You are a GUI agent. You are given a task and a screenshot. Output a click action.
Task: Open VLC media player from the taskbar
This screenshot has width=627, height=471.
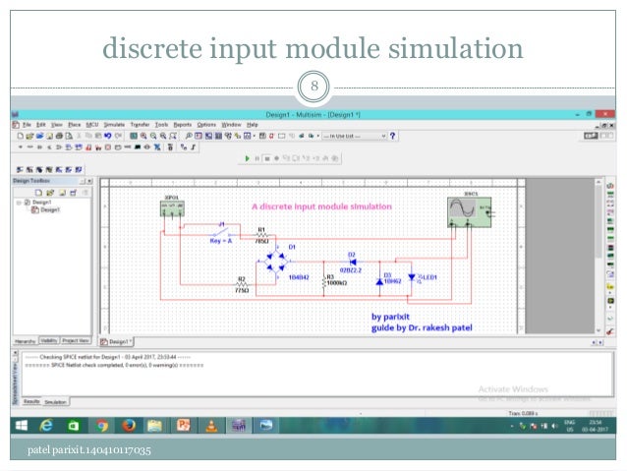click(211, 426)
